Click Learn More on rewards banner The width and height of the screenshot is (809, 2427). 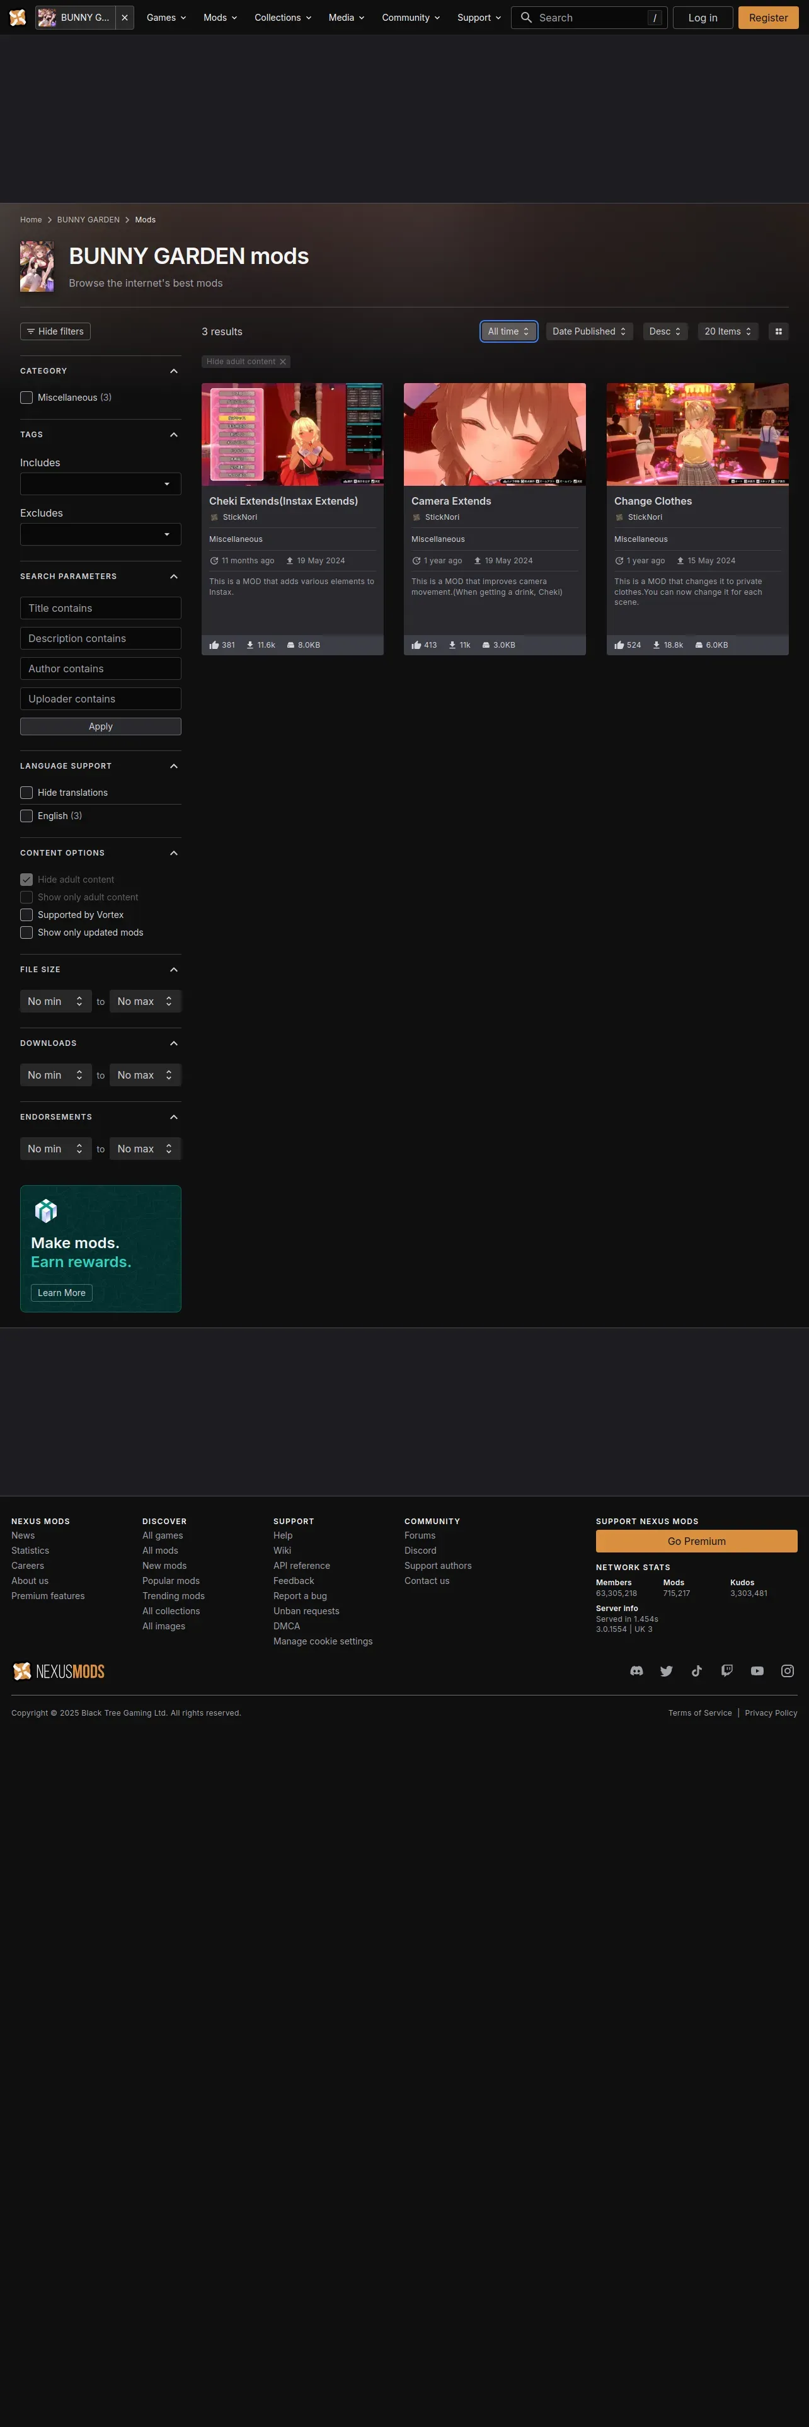click(x=61, y=1293)
